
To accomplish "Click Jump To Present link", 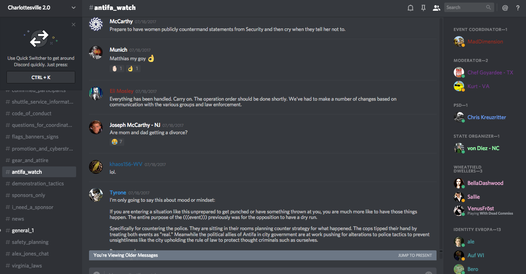I will 415,256.
